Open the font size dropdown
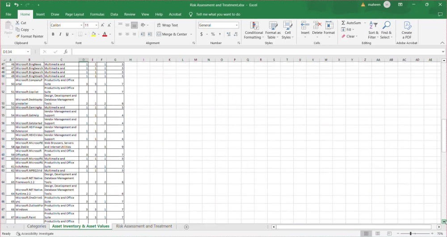Image resolution: width=447 pixels, height=237 pixels. [97, 25]
